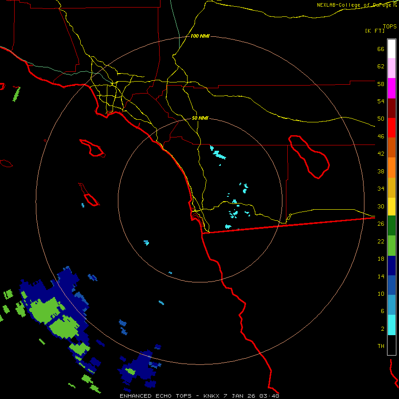Click the legend value '6'

[x=383, y=311]
